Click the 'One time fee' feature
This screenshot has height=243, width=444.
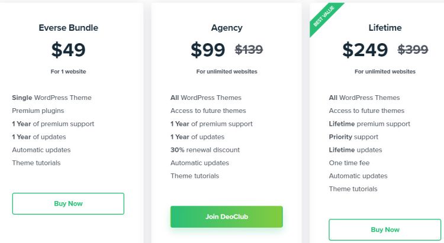point(349,163)
